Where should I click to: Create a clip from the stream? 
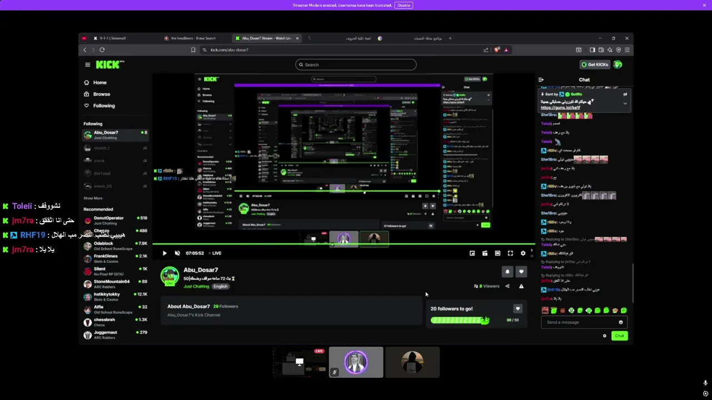(x=485, y=253)
